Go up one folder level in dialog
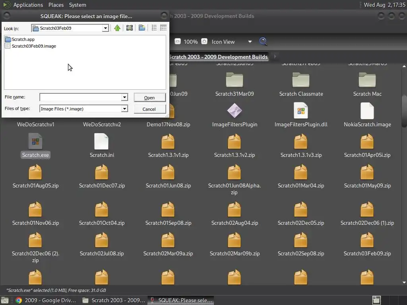 [117, 28]
